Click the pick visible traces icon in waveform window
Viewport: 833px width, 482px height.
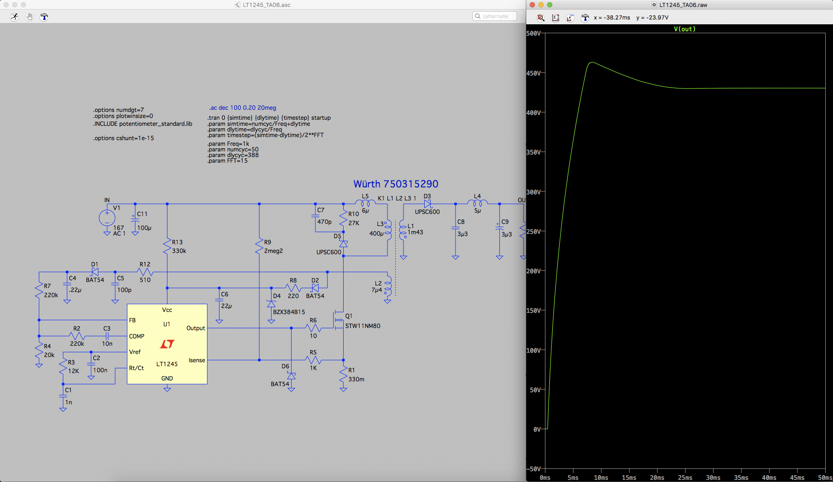570,18
